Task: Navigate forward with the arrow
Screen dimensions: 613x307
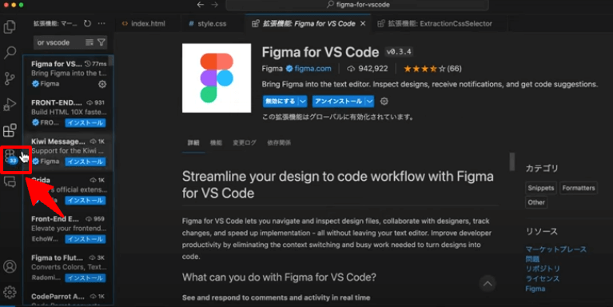Action: click(x=215, y=5)
